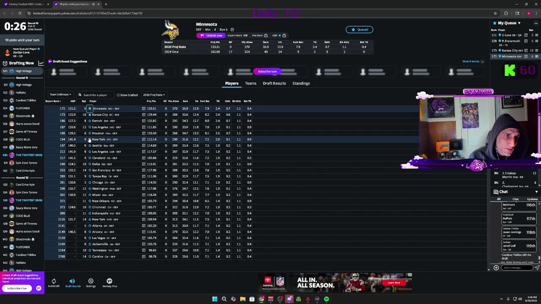Click the add plus icon beside the chat input

(x=496, y=268)
